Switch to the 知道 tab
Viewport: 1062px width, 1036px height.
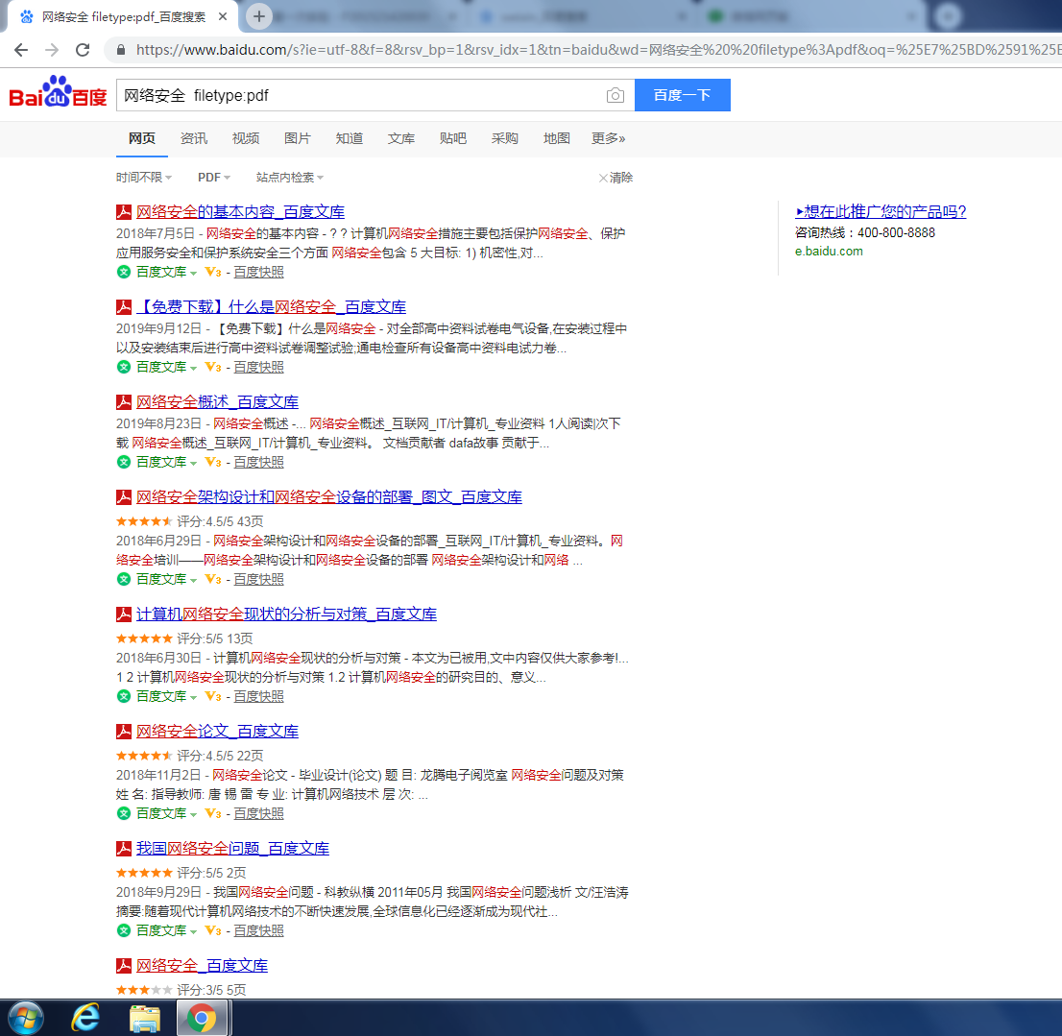[350, 138]
